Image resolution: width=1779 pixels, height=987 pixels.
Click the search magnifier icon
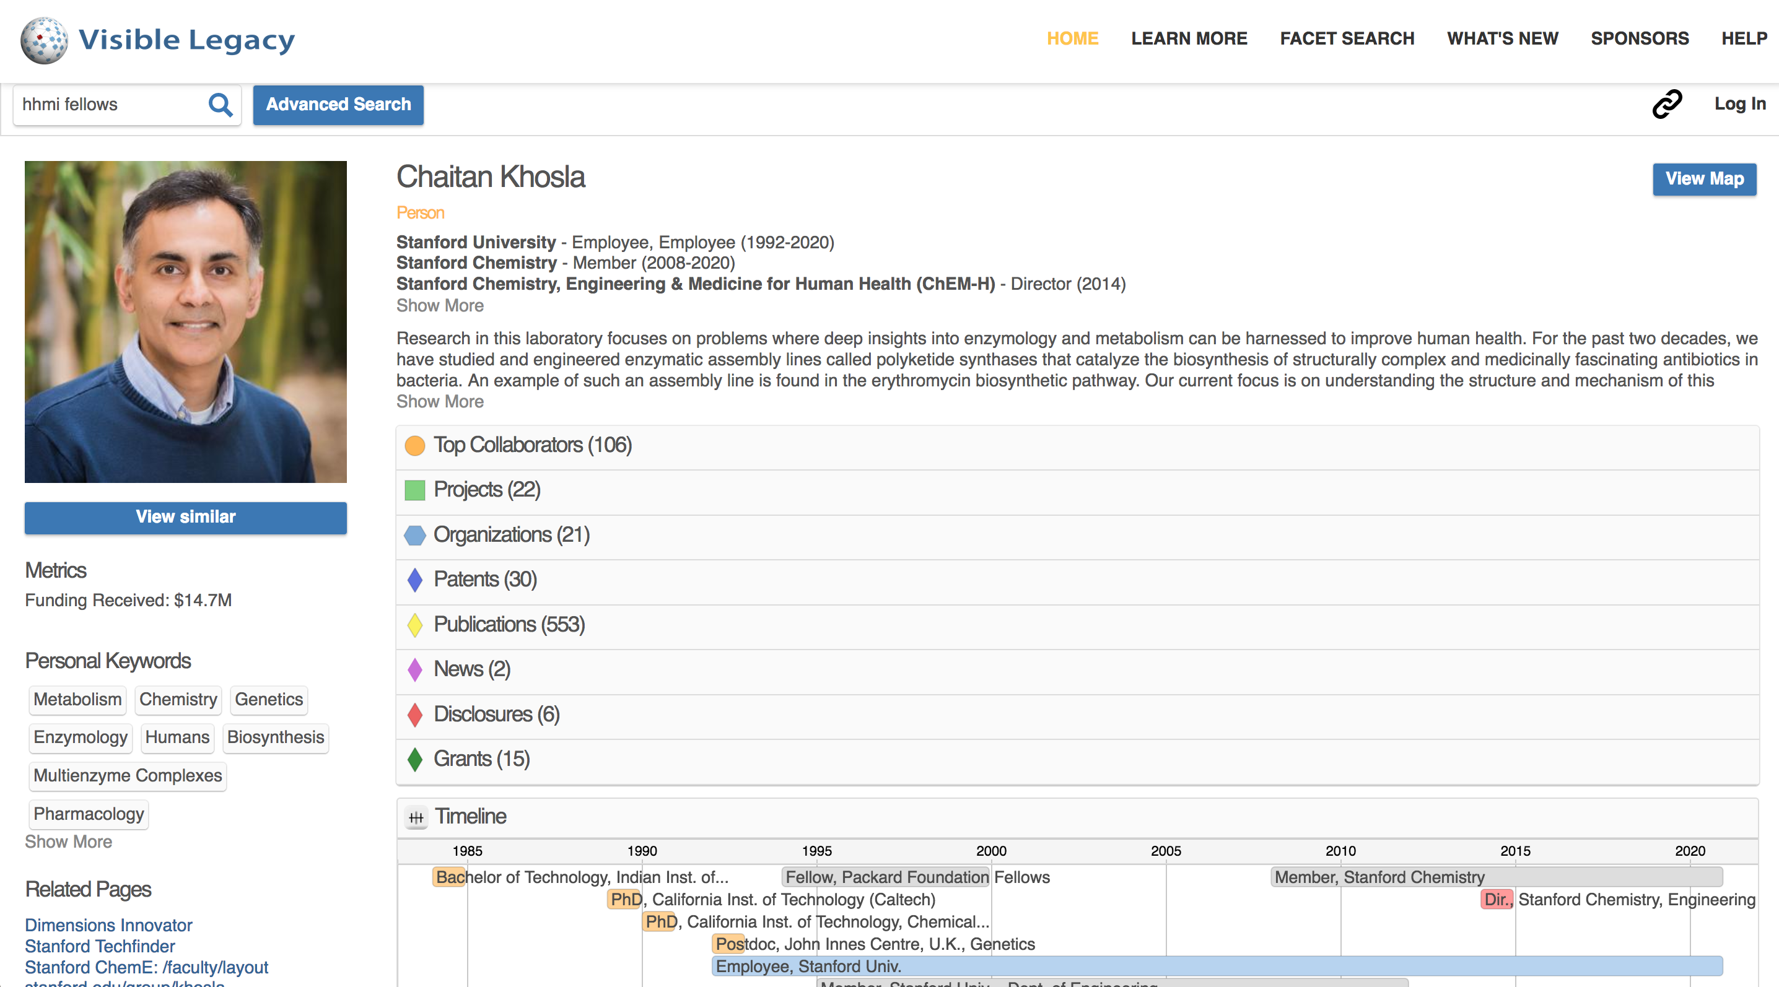click(x=221, y=105)
